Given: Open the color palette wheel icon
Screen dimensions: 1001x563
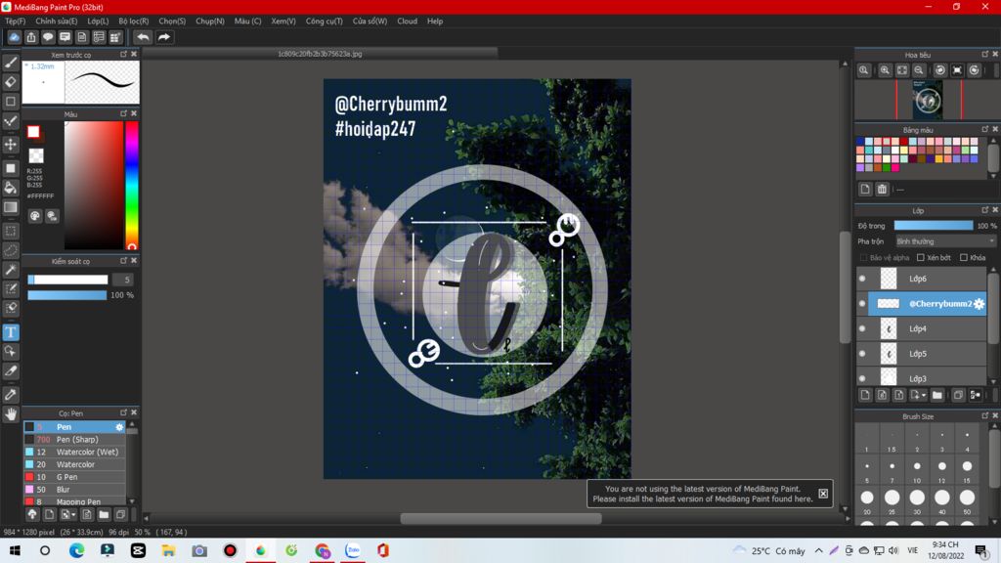Looking at the screenshot, I should point(35,216).
